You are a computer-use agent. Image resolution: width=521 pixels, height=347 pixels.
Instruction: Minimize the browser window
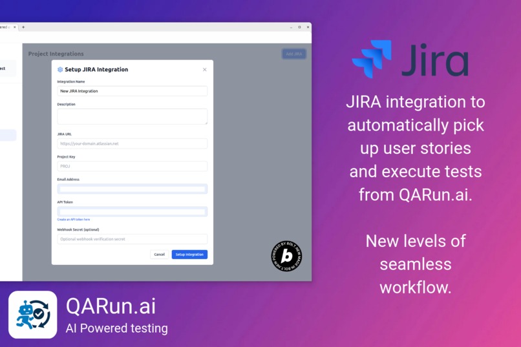[x=291, y=27]
